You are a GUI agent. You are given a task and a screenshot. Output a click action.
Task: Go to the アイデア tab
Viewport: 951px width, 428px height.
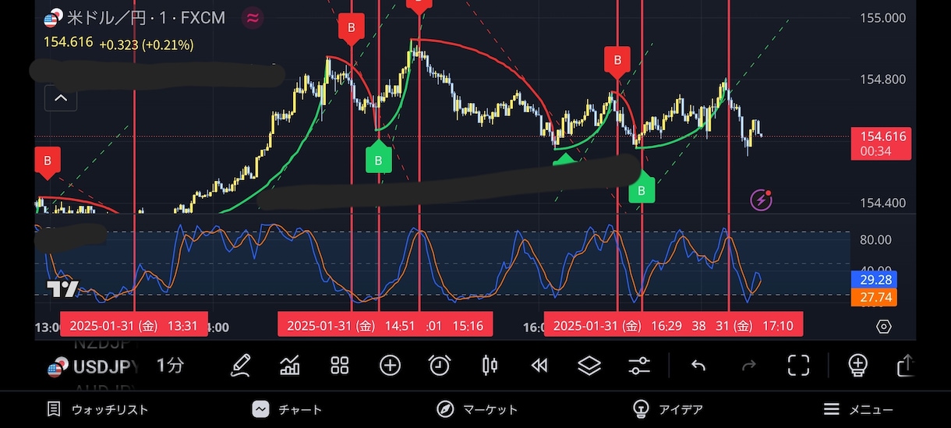click(x=667, y=409)
